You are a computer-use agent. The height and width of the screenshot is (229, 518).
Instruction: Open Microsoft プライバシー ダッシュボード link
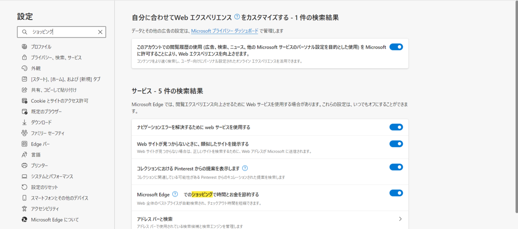point(224,31)
